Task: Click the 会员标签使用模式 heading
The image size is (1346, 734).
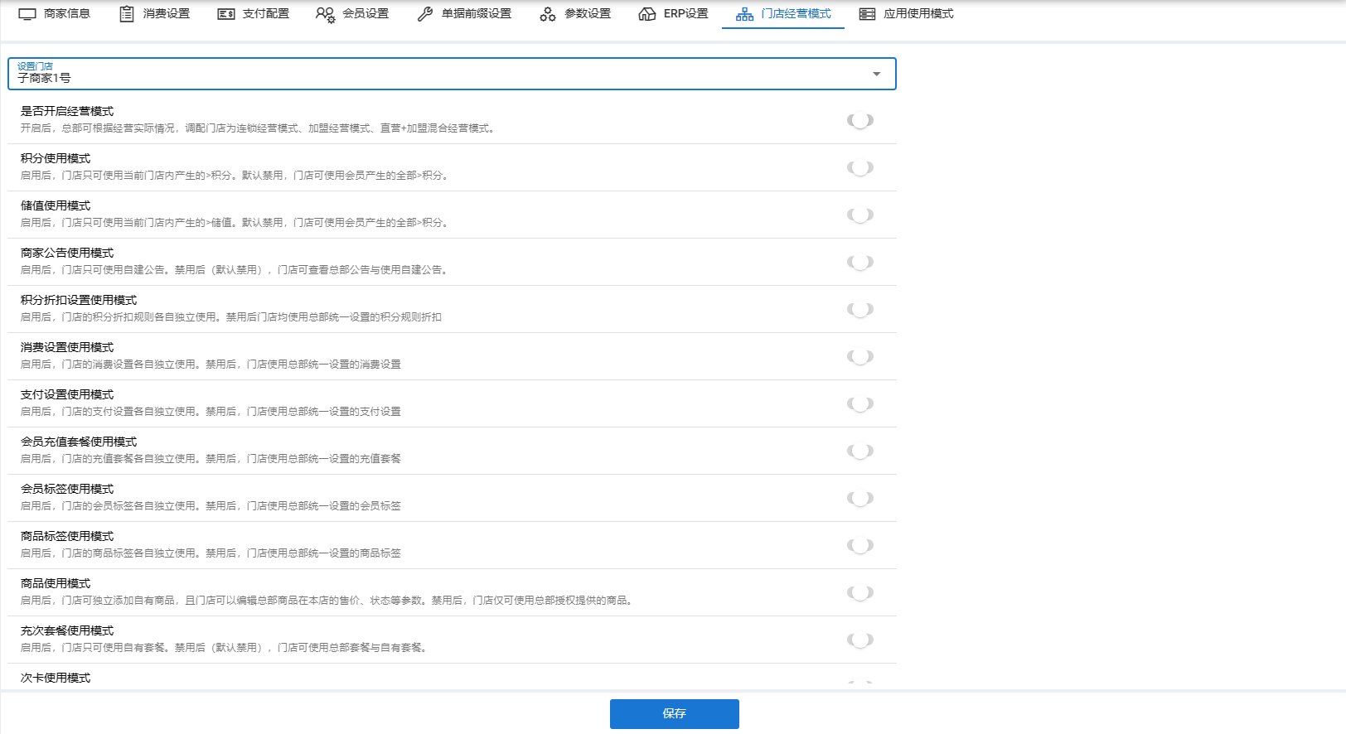Action: tap(67, 489)
